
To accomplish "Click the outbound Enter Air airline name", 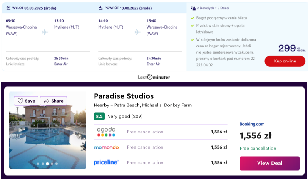I will (x=61, y=64).
